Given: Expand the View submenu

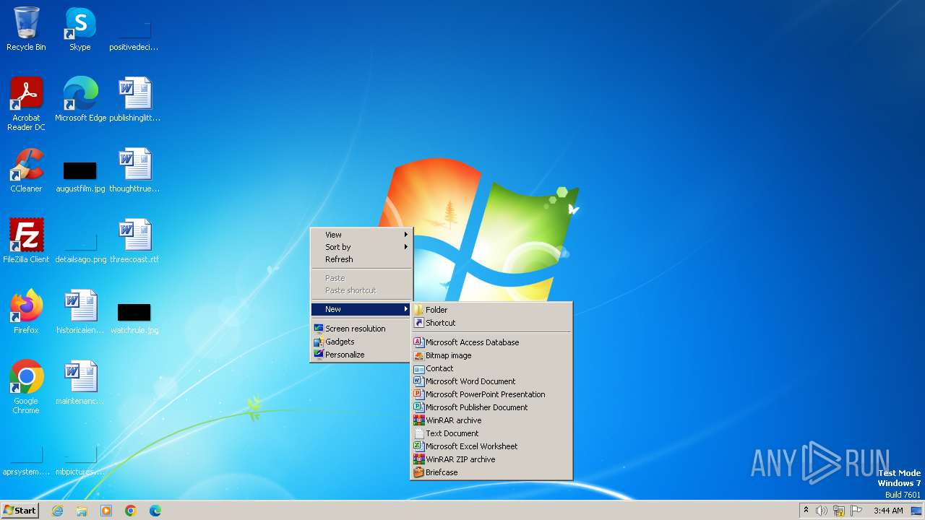Looking at the screenshot, I should 361,235.
